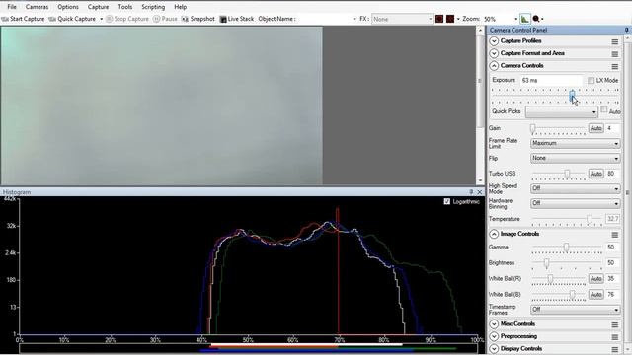The width and height of the screenshot is (632, 355).
Task: Enable the Auto exposure checkbox
Action: (603, 109)
